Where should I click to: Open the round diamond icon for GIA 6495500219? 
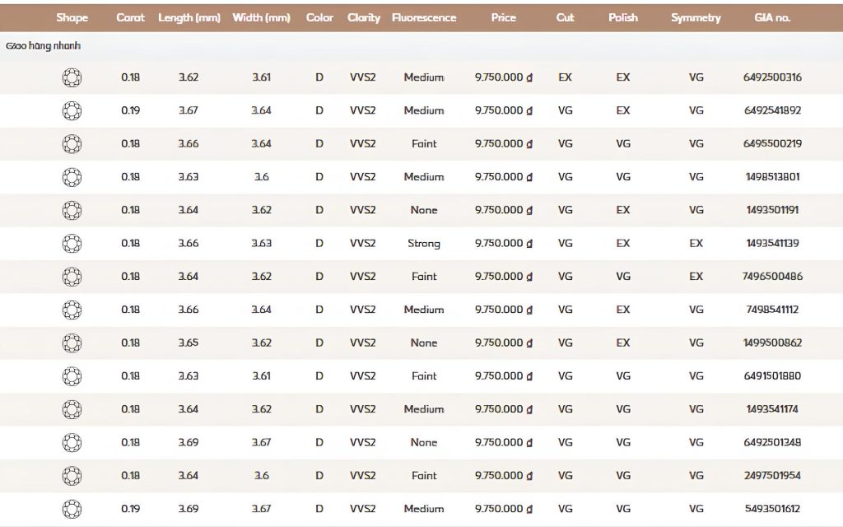(x=72, y=144)
